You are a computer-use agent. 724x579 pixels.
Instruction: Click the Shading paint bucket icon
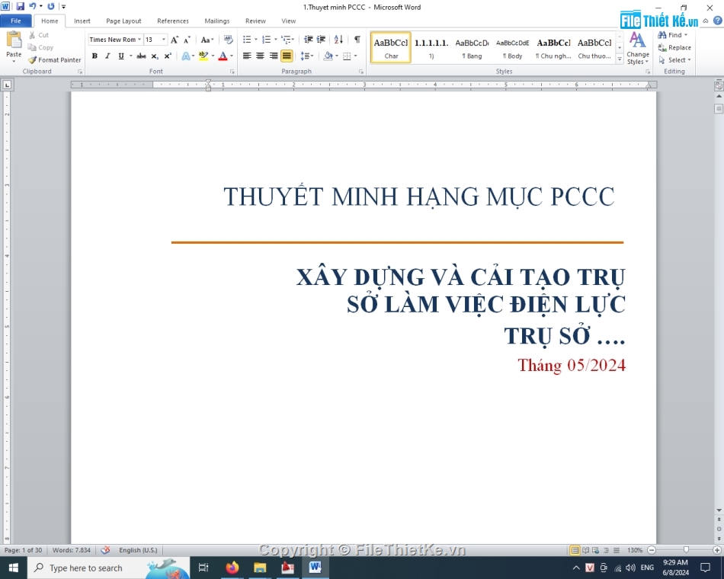pyautogui.click(x=328, y=56)
